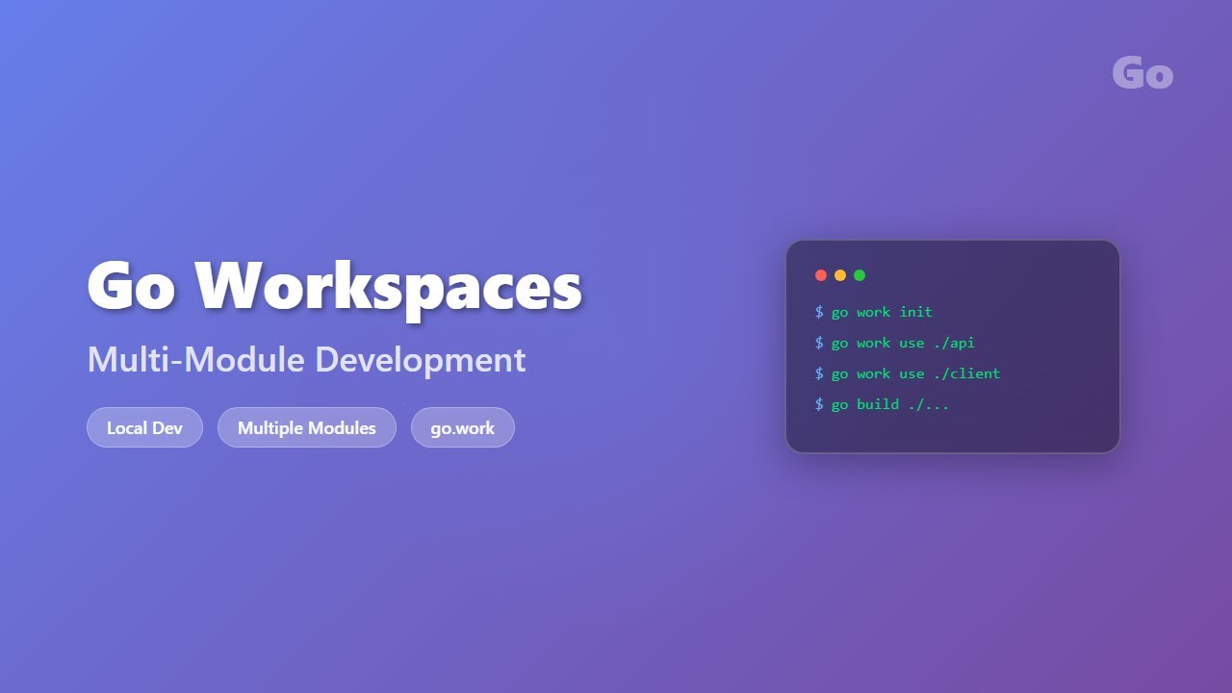Viewport: 1232px width, 693px height.
Task: Select the Multiple Modules tag
Action: (307, 427)
